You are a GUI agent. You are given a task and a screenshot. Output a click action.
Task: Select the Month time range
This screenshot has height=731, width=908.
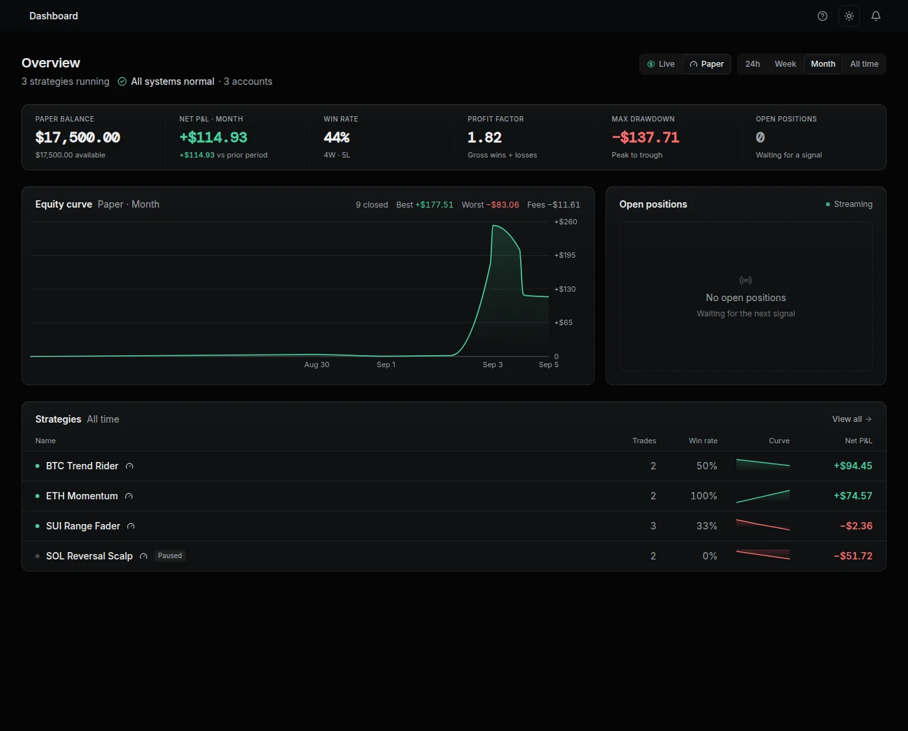[823, 64]
